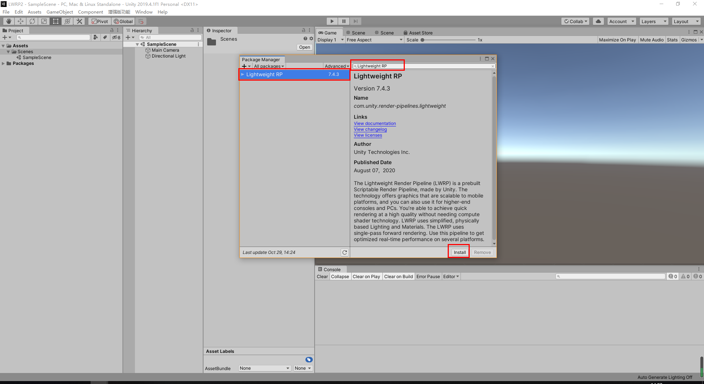
Task: Select the Hand tool in the toolbar
Action: pyautogui.click(x=8, y=21)
